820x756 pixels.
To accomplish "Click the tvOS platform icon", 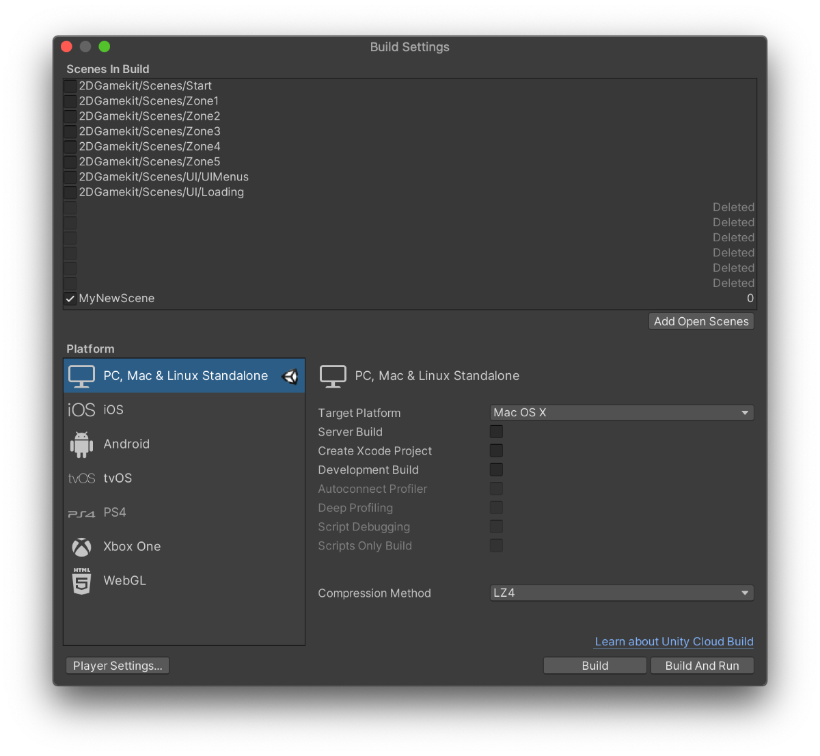I will coord(81,478).
